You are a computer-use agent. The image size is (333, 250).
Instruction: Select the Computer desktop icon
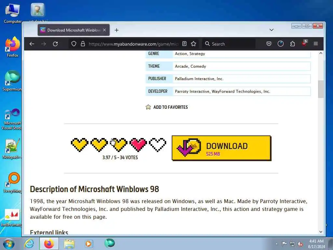13,13
